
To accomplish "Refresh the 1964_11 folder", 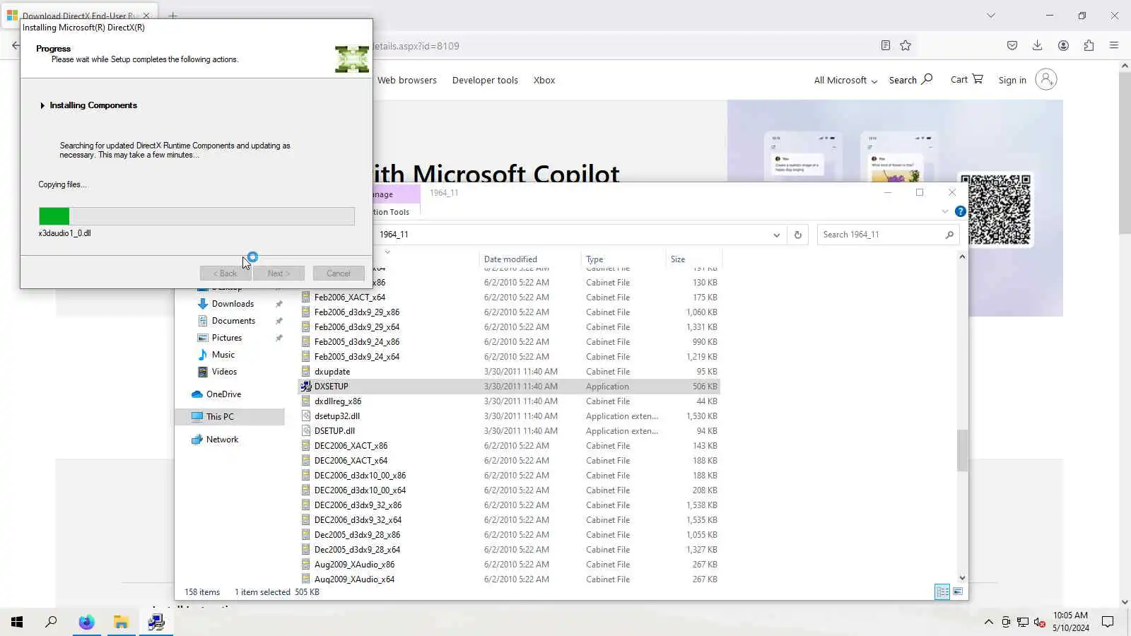I will point(797,235).
